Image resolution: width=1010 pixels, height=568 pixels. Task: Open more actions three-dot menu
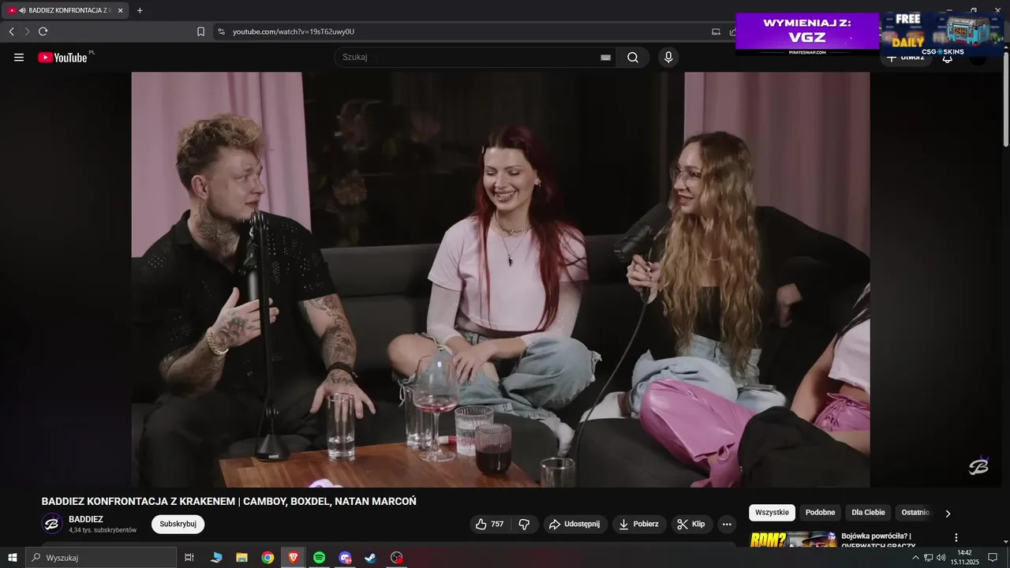[x=727, y=524]
